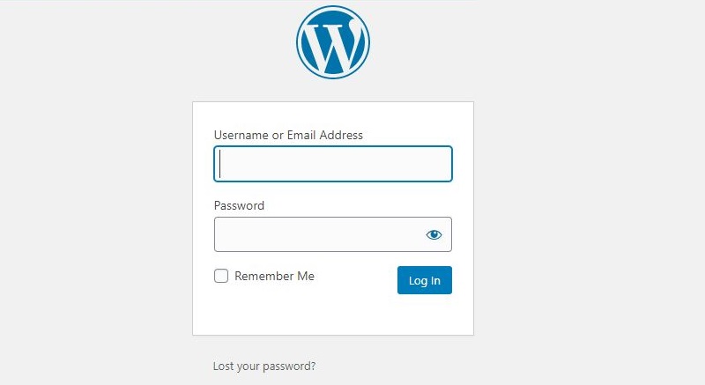
Task: Show the password with the eye icon
Action: tap(434, 234)
